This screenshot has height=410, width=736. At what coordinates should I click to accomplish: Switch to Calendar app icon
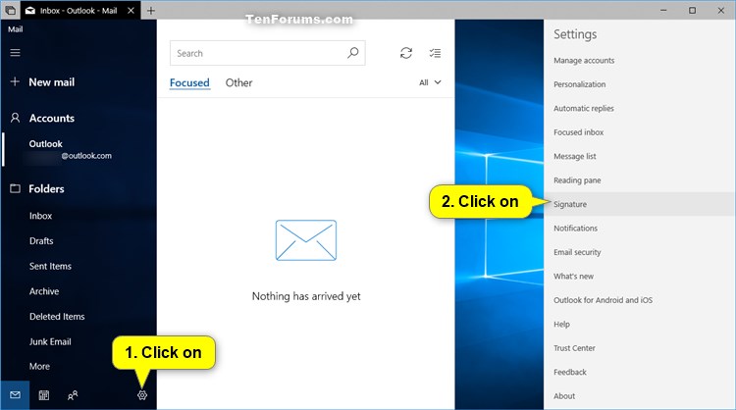point(43,395)
